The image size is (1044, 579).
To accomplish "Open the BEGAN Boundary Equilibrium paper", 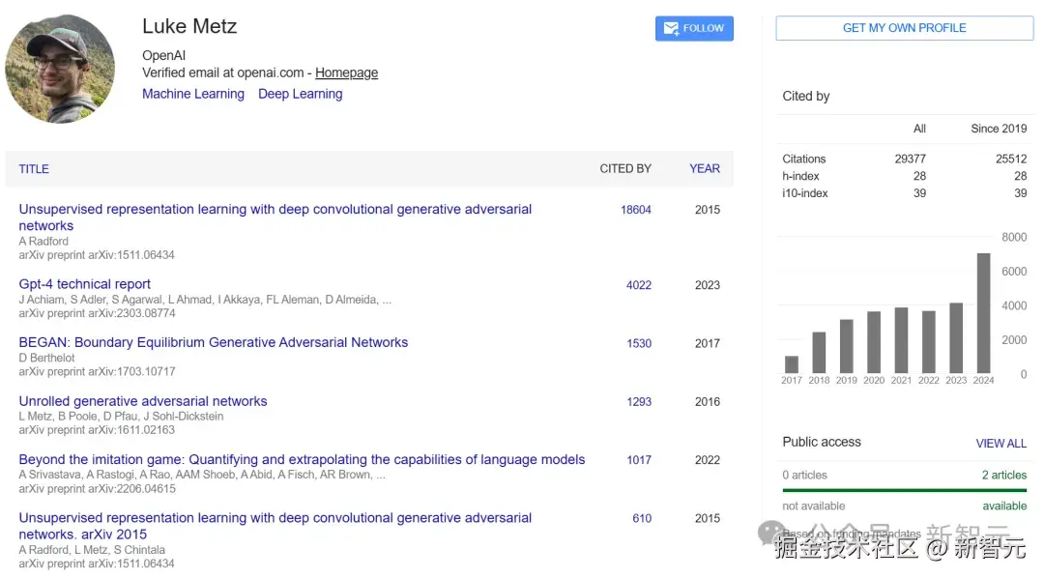I will (x=214, y=342).
